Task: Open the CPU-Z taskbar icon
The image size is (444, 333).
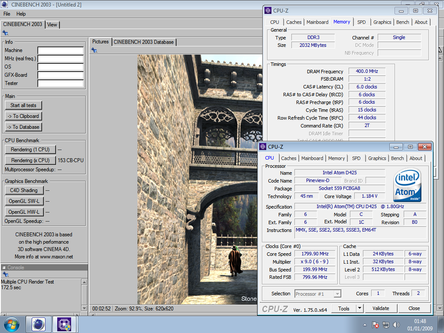Action: 64,324
